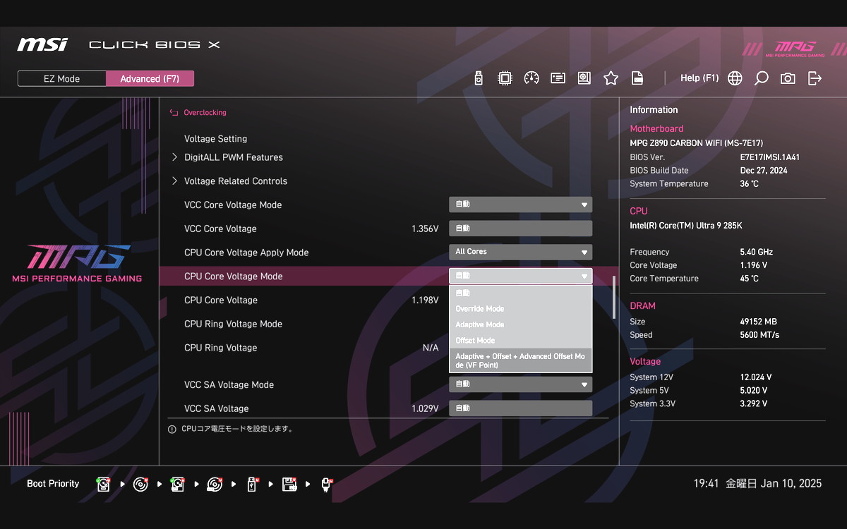The width and height of the screenshot is (847, 529).
Task: Click the clock showing 19:41
Action: click(706, 484)
